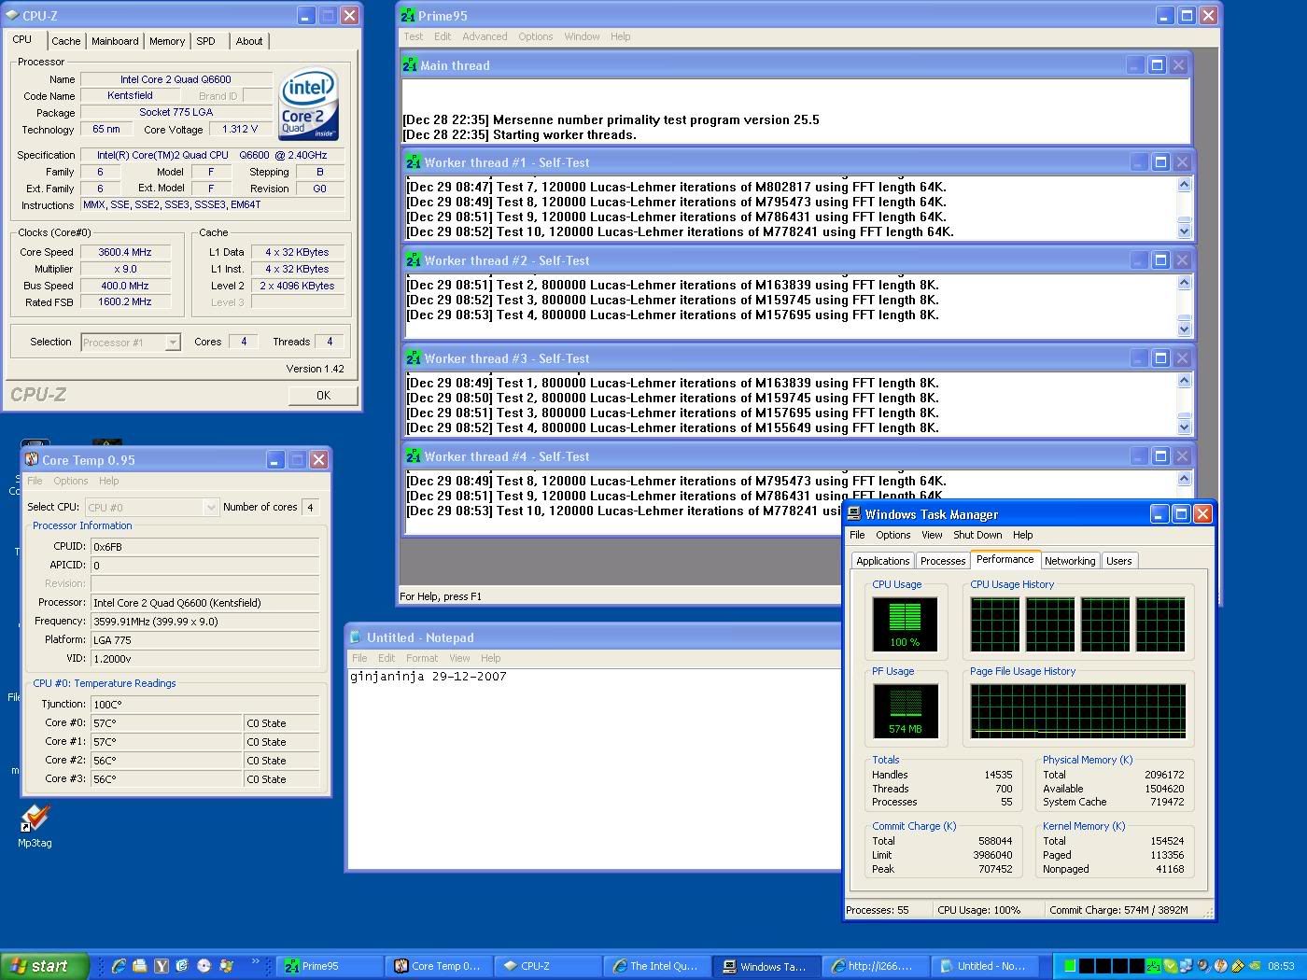Open Test menu in Prime95
This screenshot has height=980, width=1307.
click(413, 36)
